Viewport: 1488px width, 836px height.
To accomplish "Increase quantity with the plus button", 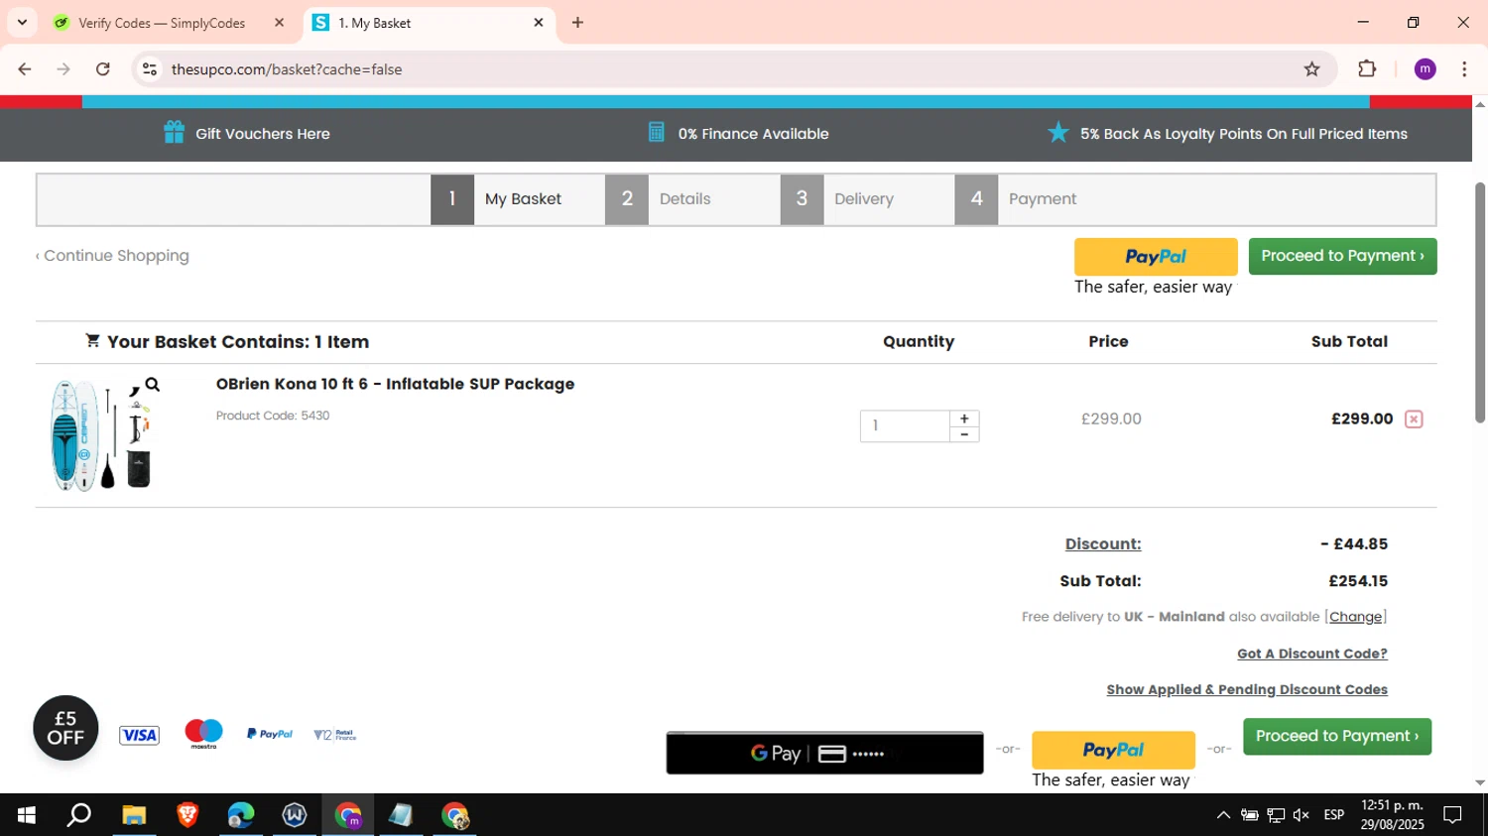I will point(964,418).
